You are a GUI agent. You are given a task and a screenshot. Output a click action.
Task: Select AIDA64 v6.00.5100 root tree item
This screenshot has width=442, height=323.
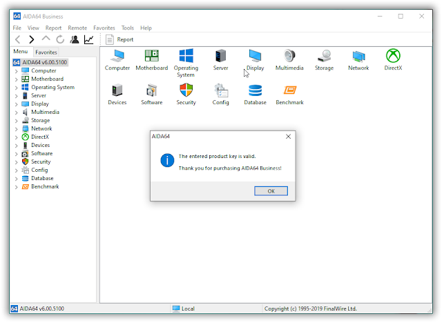40,62
